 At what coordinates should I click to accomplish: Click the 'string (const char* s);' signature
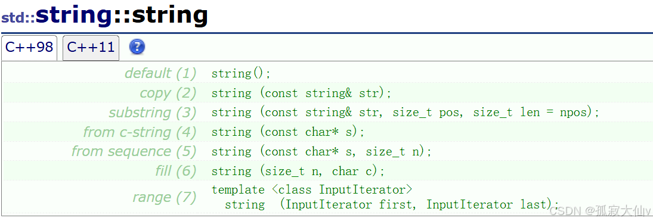288,132
